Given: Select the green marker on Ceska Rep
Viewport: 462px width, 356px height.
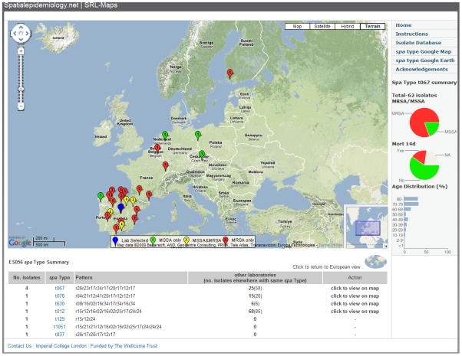Looking at the screenshot, I should (202, 155).
